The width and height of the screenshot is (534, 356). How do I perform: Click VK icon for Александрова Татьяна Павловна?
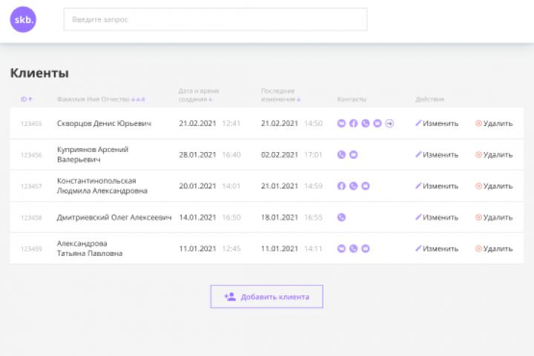(x=341, y=248)
